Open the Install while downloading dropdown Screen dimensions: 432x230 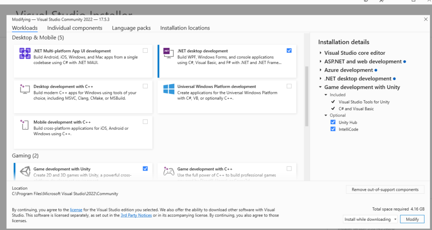370,219
